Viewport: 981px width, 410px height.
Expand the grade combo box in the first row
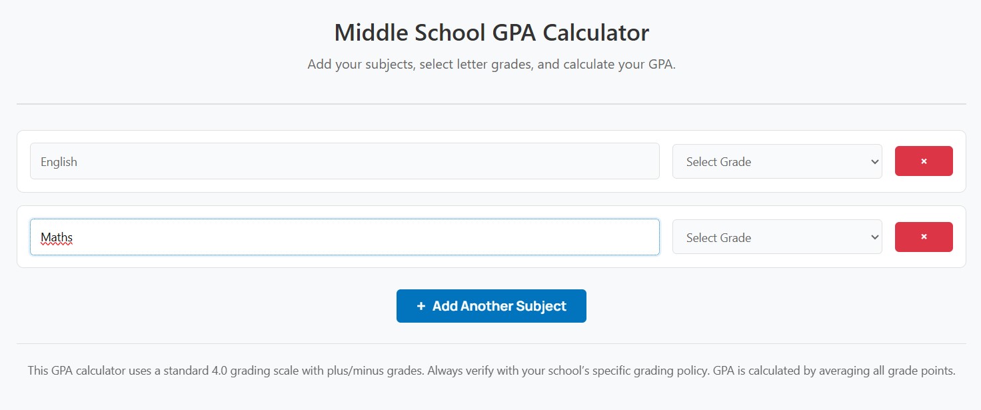coord(776,161)
